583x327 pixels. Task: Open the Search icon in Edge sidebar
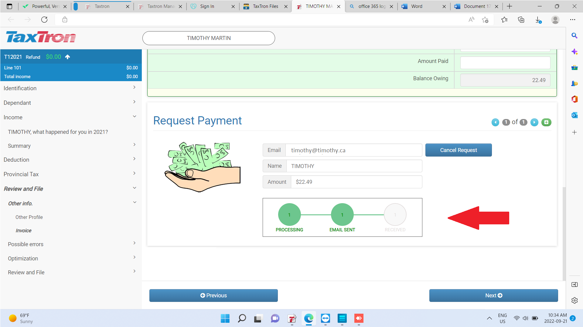574,35
